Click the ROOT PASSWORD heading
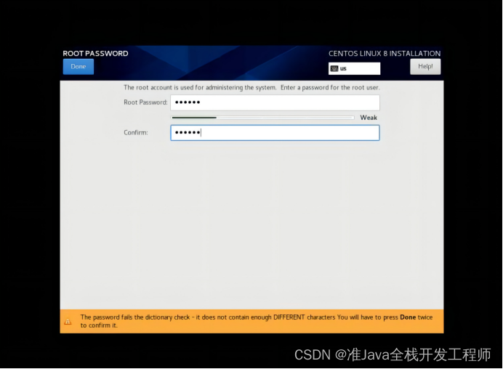Screen dimensions: 503x369 click(x=95, y=54)
